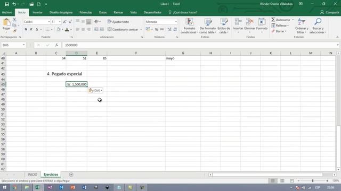Click the Format Painter brush icon

click(x=14, y=31)
